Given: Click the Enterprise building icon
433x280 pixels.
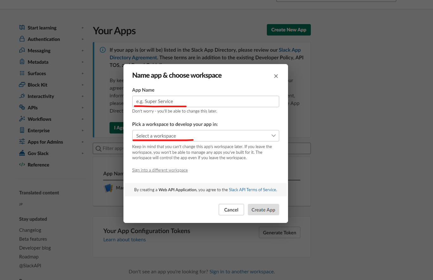Looking at the screenshot, I should [x=22, y=130].
